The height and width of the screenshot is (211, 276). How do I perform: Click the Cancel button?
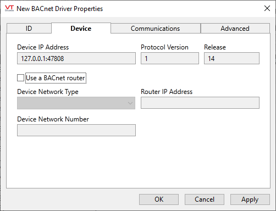click(x=205, y=199)
